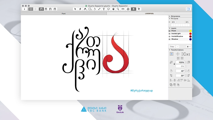Screen dimensions: 213x120
Task: Click the minus button beside Copy
Action: (177, 47)
